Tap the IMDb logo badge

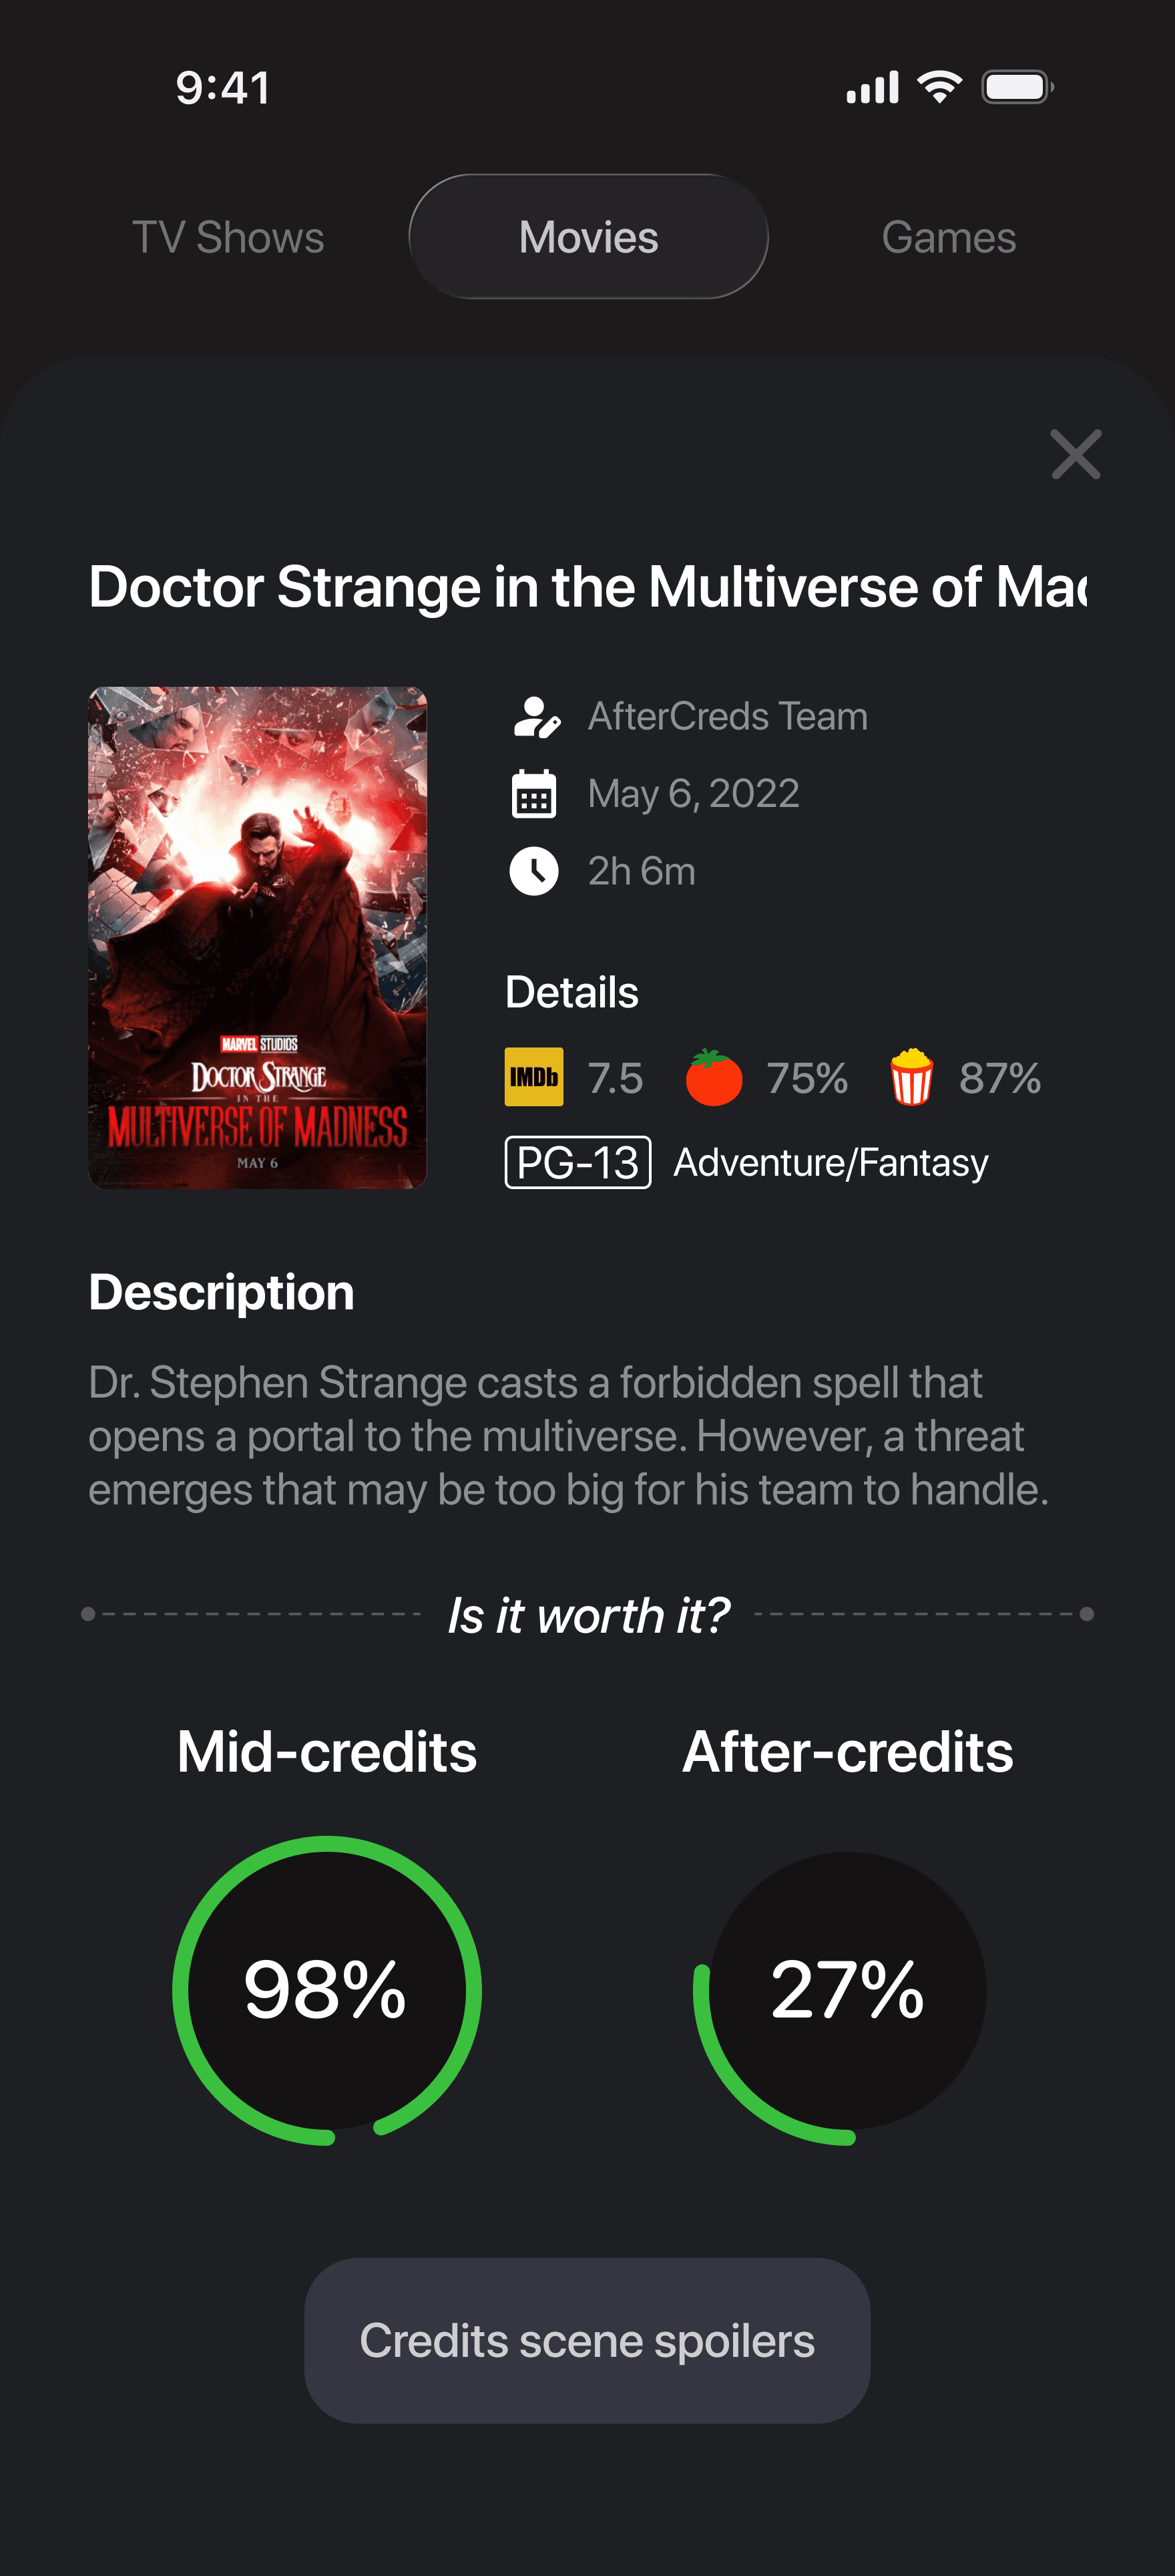coord(533,1077)
